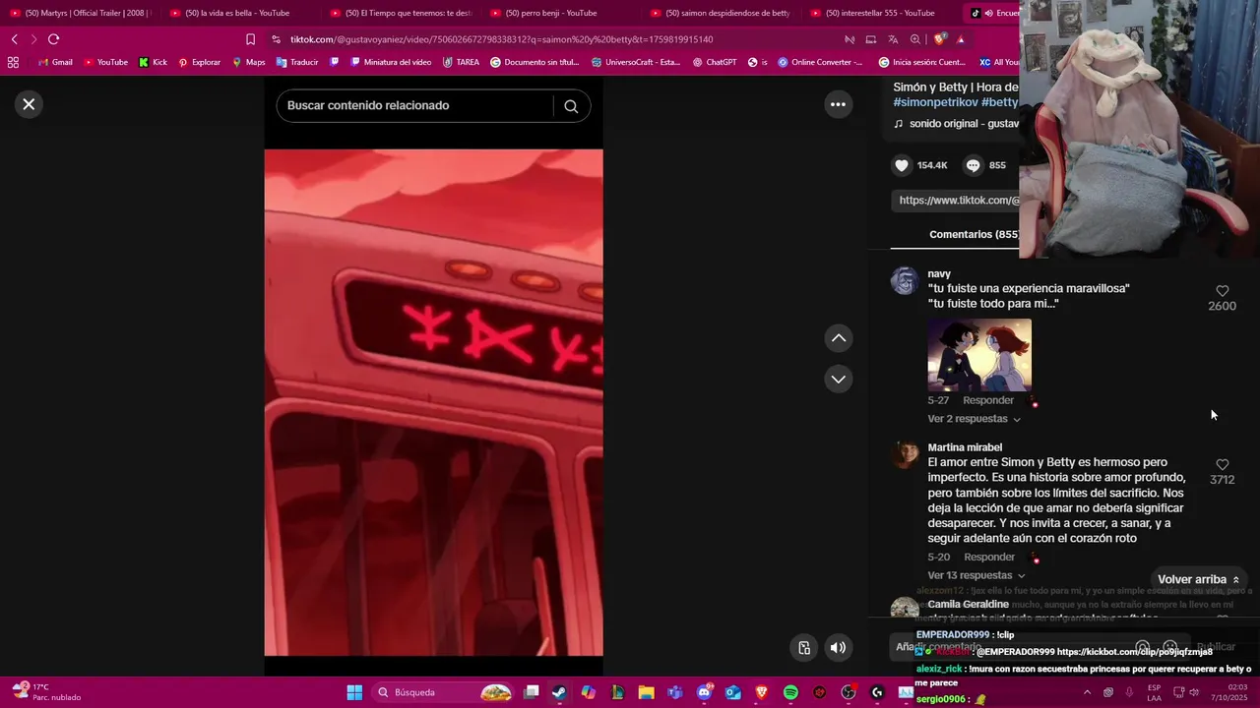The image size is (1260, 708).
Task: Switch to 'saimon despidiendose de betty' tab
Action: click(x=721, y=13)
